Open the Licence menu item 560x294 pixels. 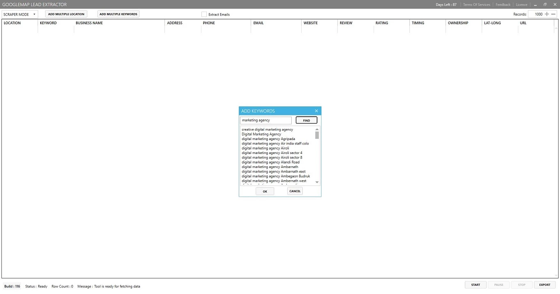pos(521,5)
